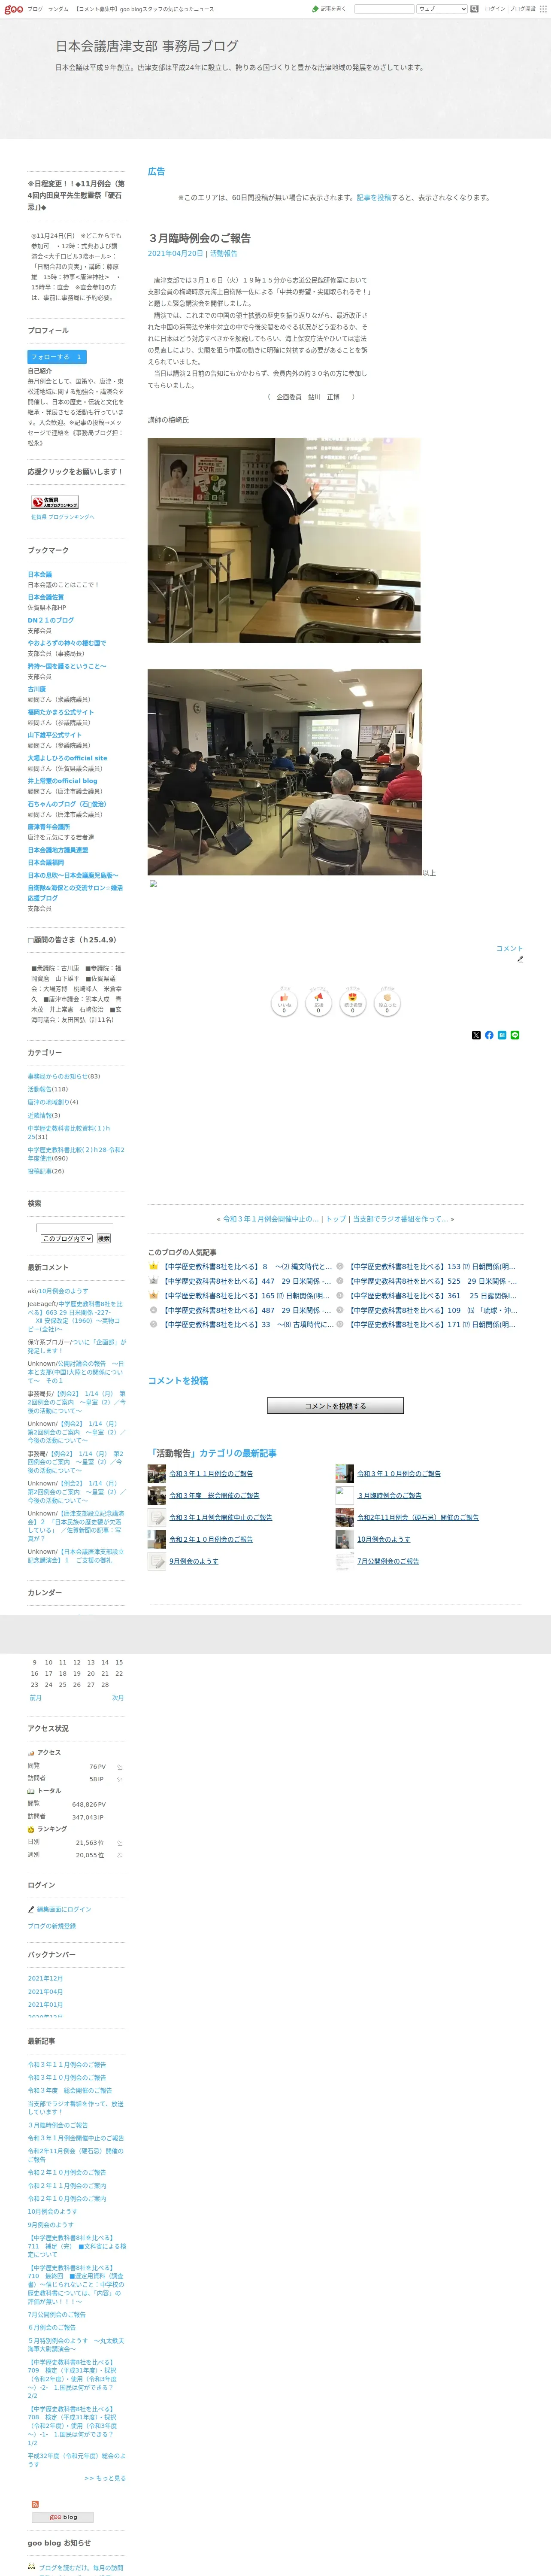Open the lecturer presentation photo
This screenshot has height=2576, width=551.
pos(284,540)
